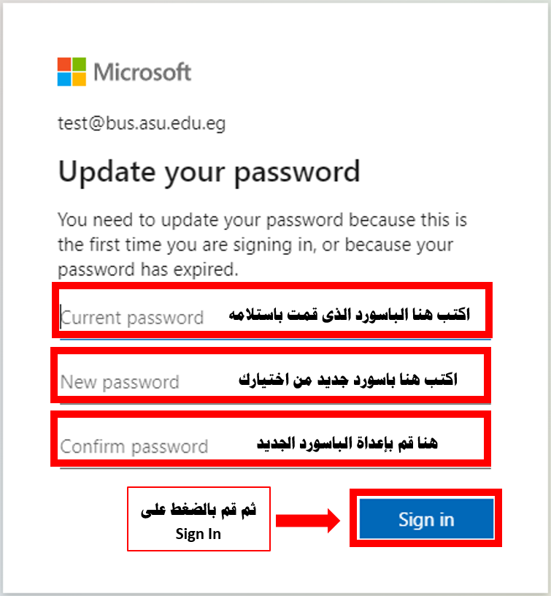Click the text 'password has expired.'
The height and width of the screenshot is (596, 551).
coord(148,270)
